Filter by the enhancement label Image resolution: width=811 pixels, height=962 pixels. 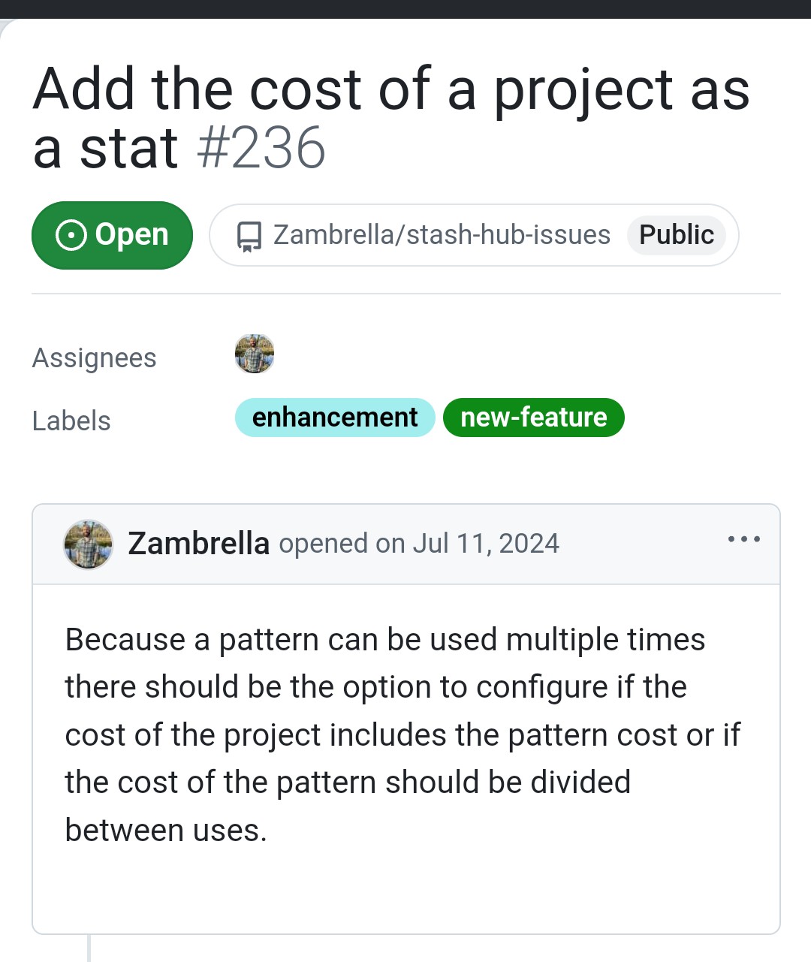[x=335, y=417]
